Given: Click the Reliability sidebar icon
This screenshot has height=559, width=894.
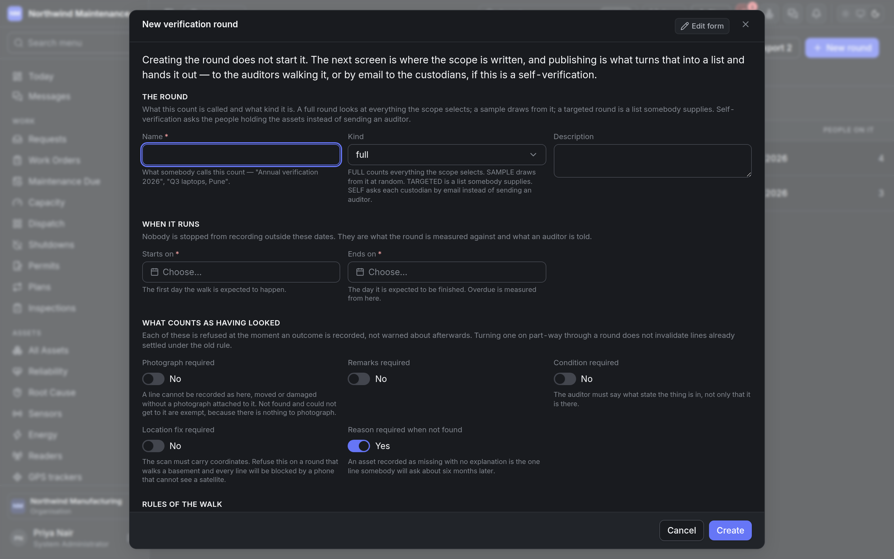Looking at the screenshot, I should [17, 371].
